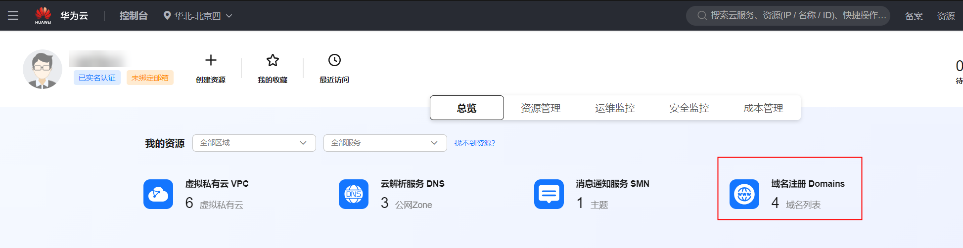Open the 全部服务 dropdown
This screenshot has width=963, height=248.
pyautogui.click(x=385, y=143)
